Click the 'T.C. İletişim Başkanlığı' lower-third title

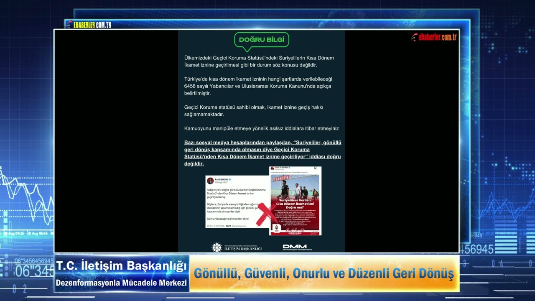pos(122,266)
